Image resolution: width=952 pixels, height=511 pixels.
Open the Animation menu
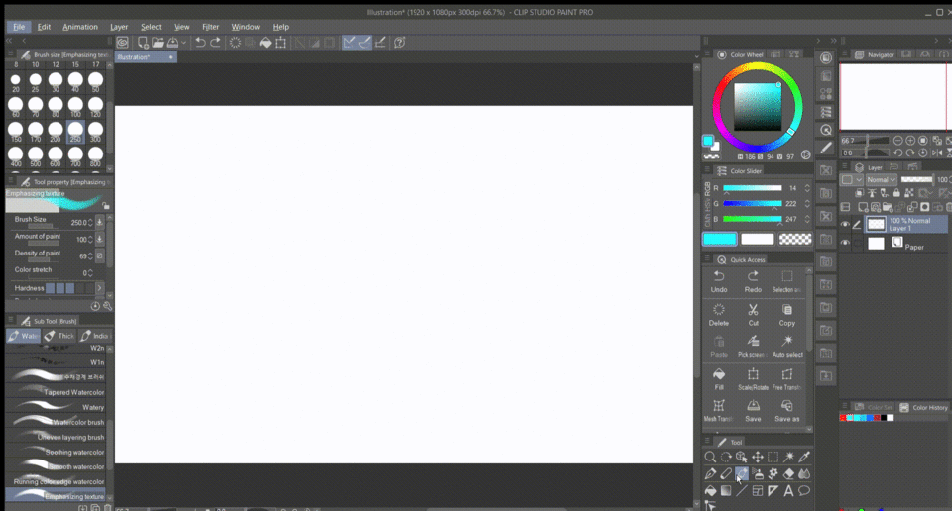(80, 27)
